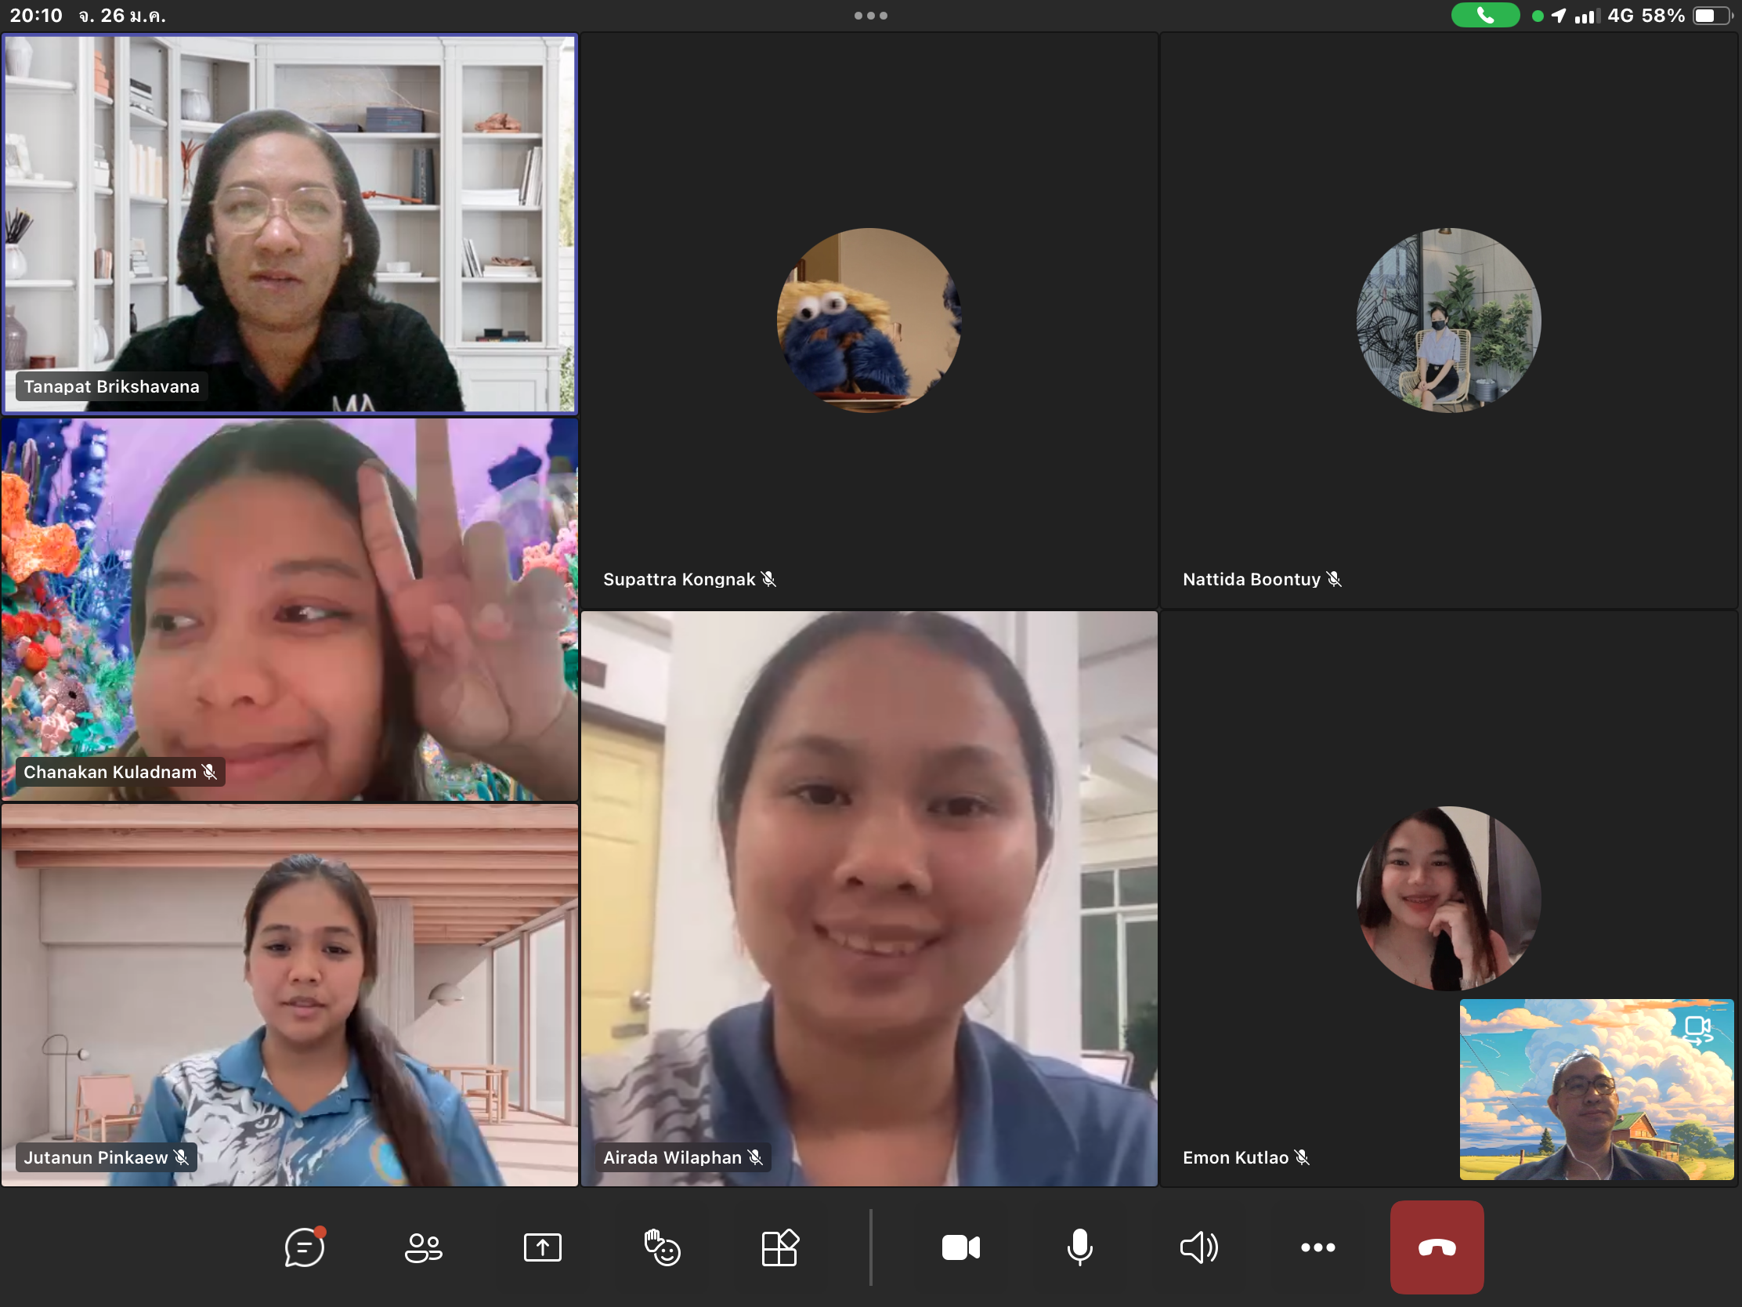Viewport: 1742px width, 1307px height.
Task: Select Tanapat Brikshavana's video tile
Action: point(289,223)
